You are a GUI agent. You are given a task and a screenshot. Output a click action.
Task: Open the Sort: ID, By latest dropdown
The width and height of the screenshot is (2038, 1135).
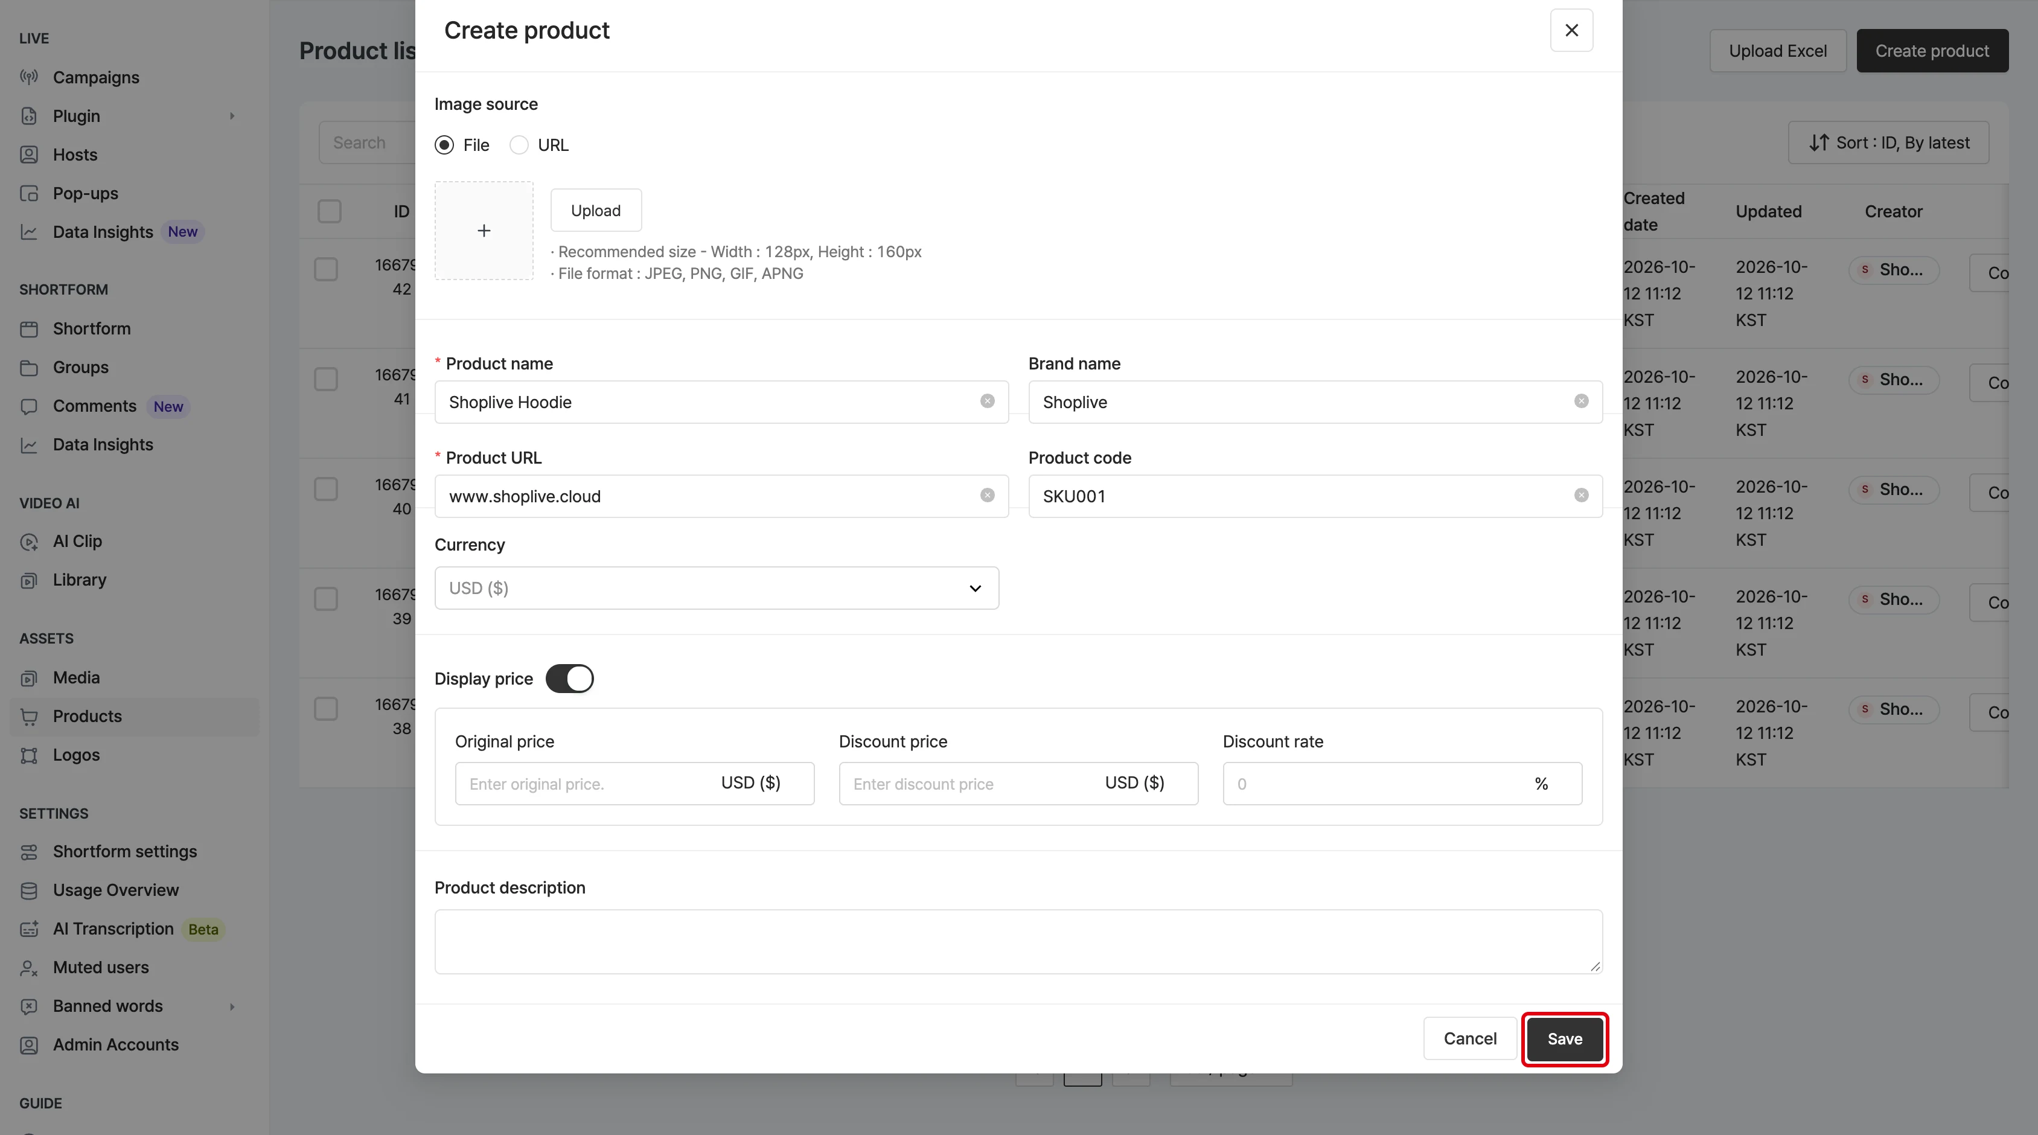click(x=1888, y=142)
